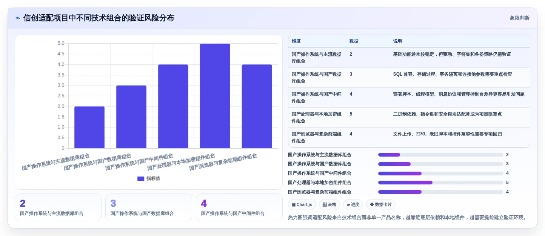Click the 表格 tag chip

(x=329, y=205)
